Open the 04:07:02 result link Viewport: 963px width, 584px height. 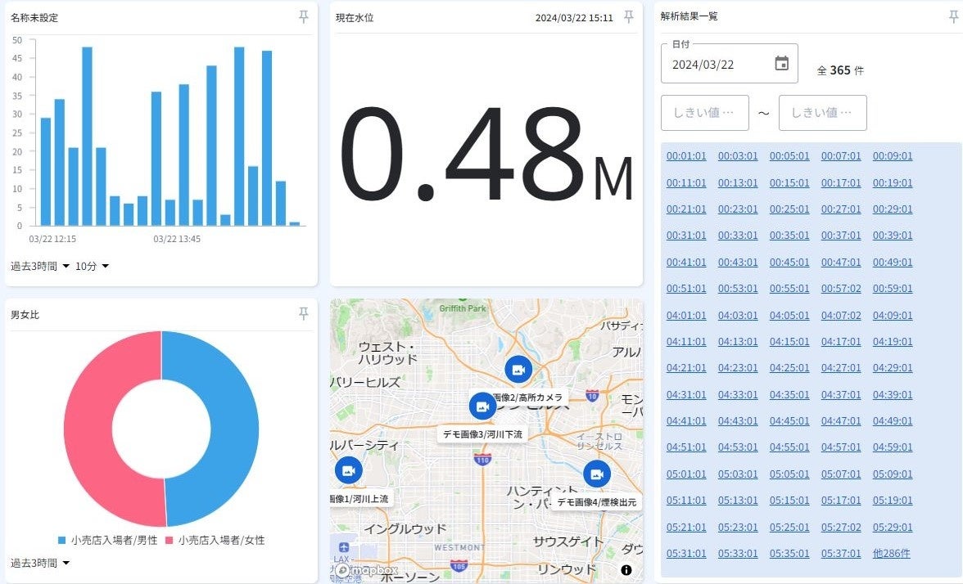pyautogui.click(x=841, y=316)
